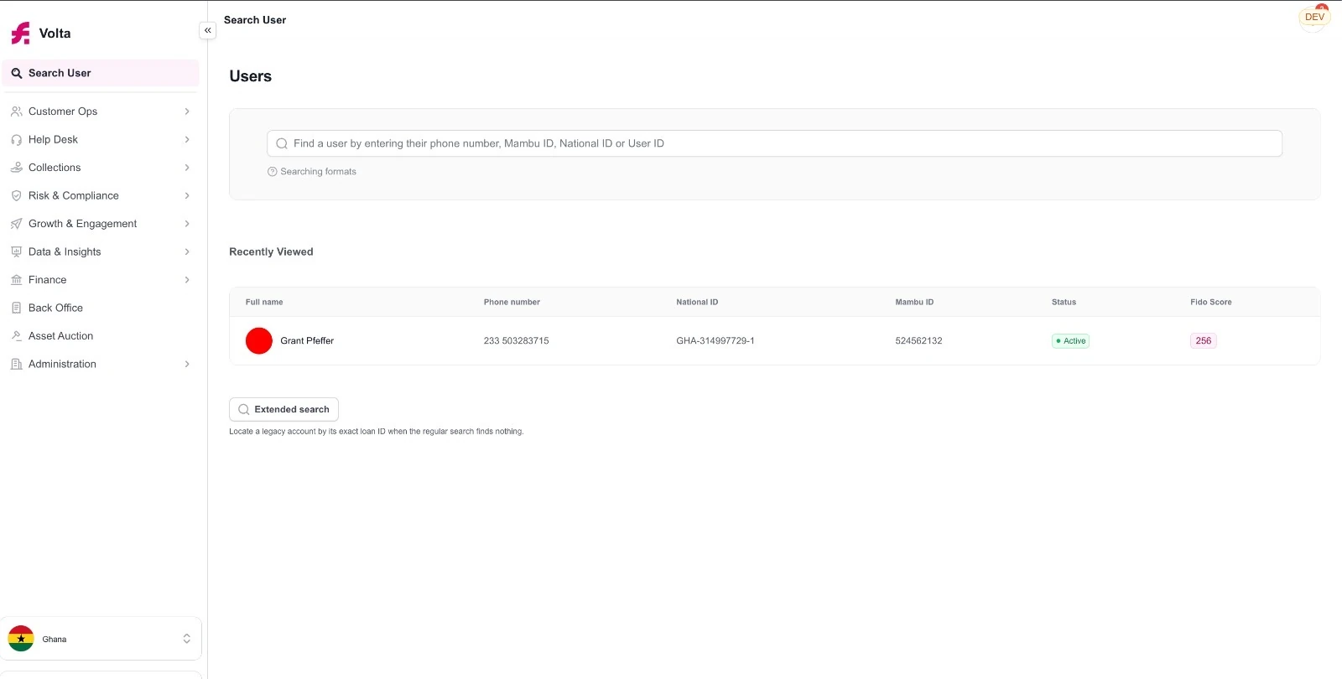
Task: Open Grant Pfeffer's user record
Action: [x=774, y=340]
